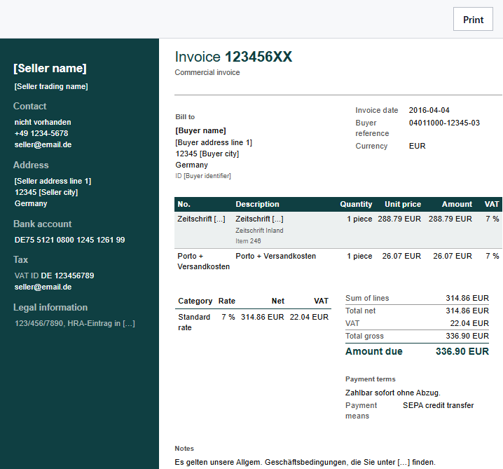This screenshot has width=503, height=469.
Task: Click 'Total net' row amount
Action: point(467,311)
